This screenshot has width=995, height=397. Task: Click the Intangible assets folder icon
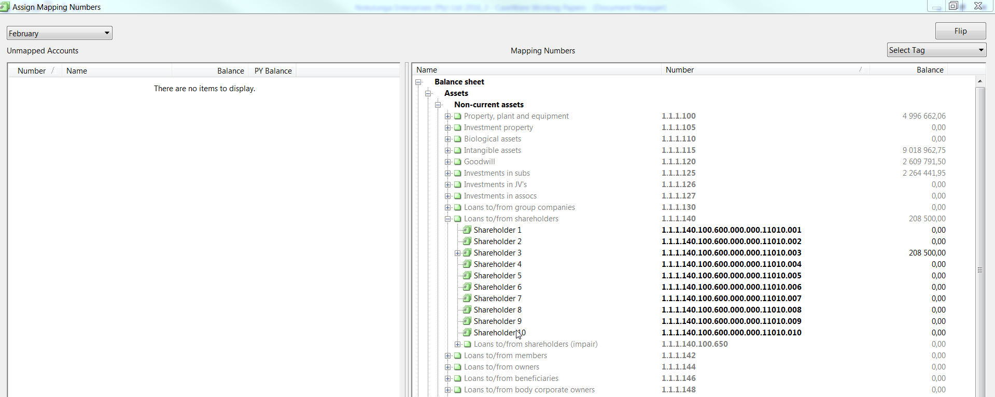tap(458, 150)
